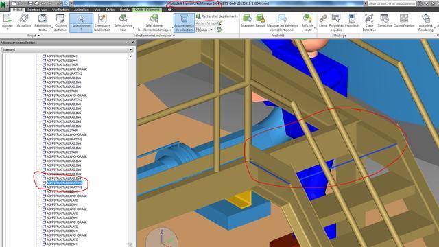Open the Propriétés panel icon
This screenshot has width=439, height=247.
[352, 19]
